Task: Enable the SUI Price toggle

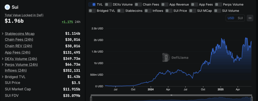Action: tap(169, 11)
